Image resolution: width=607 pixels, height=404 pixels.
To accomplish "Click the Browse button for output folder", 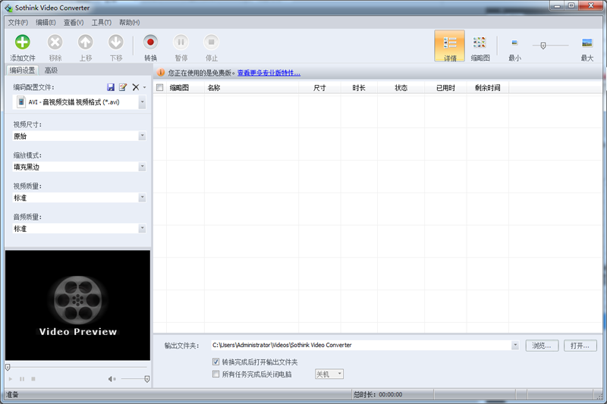I will [541, 346].
